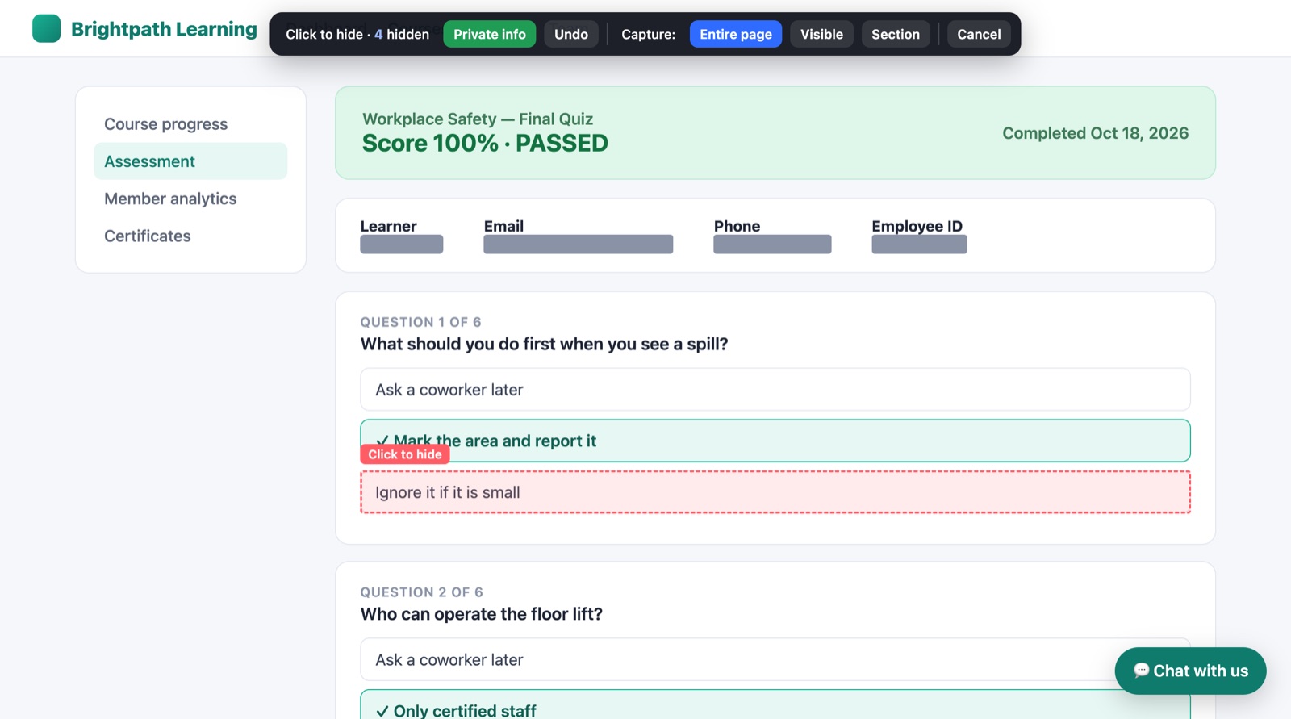Click the "Completed Oct 18, 2026" date

pyautogui.click(x=1096, y=133)
